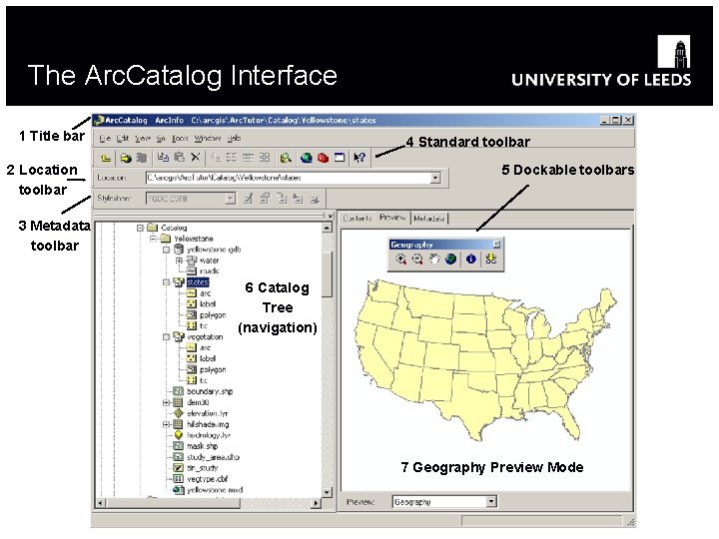The width and height of the screenshot is (719, 539).
Task: Select polygon under states coverage
Action: click(213, 314)
